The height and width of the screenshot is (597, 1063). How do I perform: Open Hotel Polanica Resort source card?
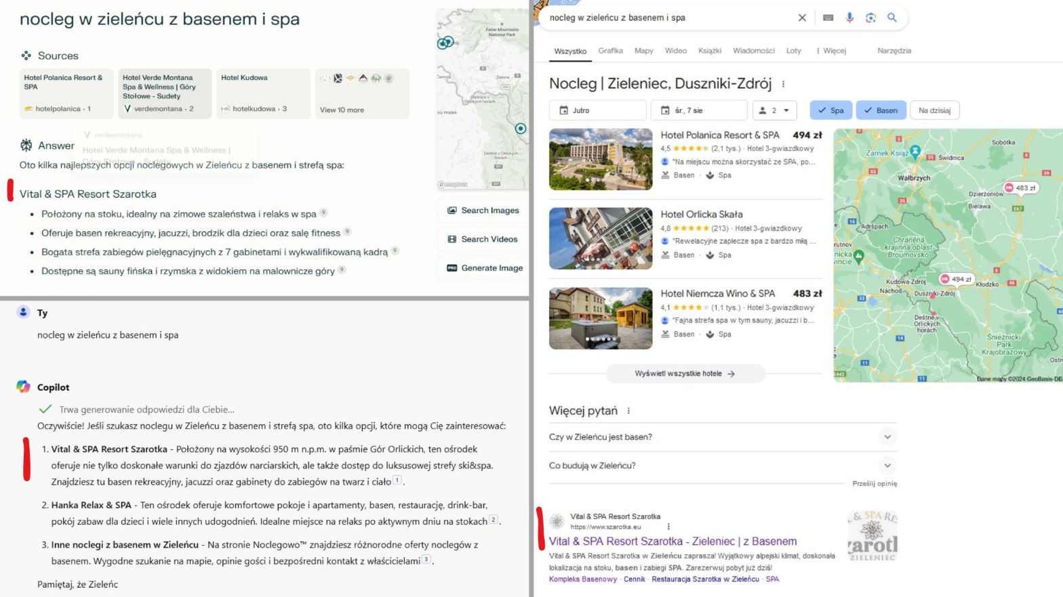(x=66, y=93)
